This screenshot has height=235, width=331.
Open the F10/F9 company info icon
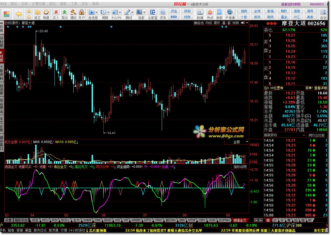(x=115, y=12)
